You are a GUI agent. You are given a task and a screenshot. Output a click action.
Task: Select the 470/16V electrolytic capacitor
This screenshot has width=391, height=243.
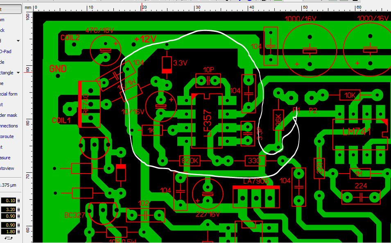pos(106,51)
